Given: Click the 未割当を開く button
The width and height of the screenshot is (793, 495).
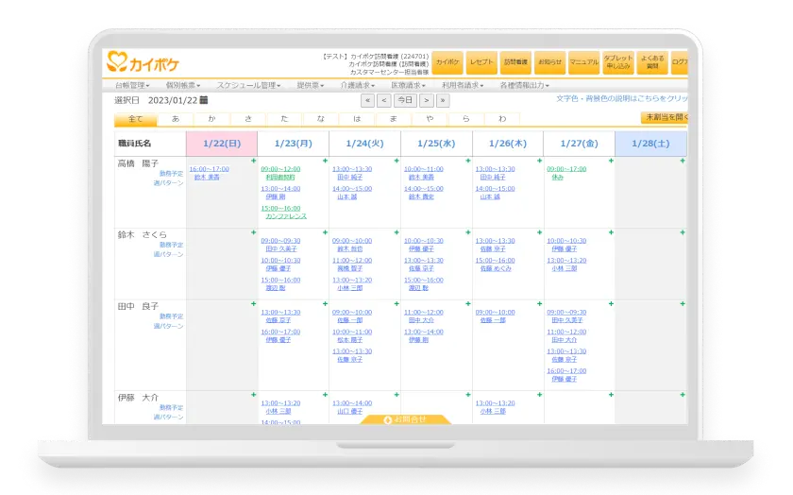Looking at the screenshot, I should [x=664, y=117].
